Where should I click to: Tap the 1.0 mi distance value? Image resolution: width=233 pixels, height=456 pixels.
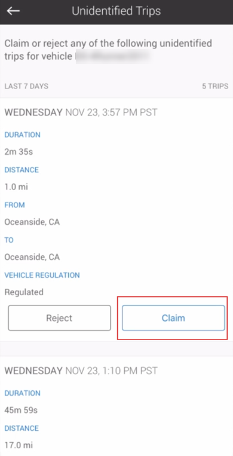[x=16, y=186]
